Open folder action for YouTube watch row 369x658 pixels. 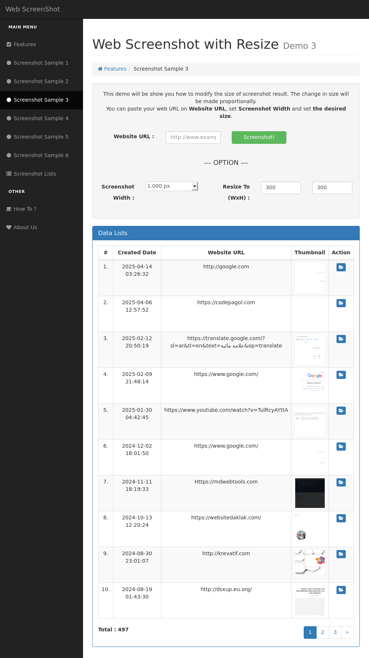click(x=341, y=411)
